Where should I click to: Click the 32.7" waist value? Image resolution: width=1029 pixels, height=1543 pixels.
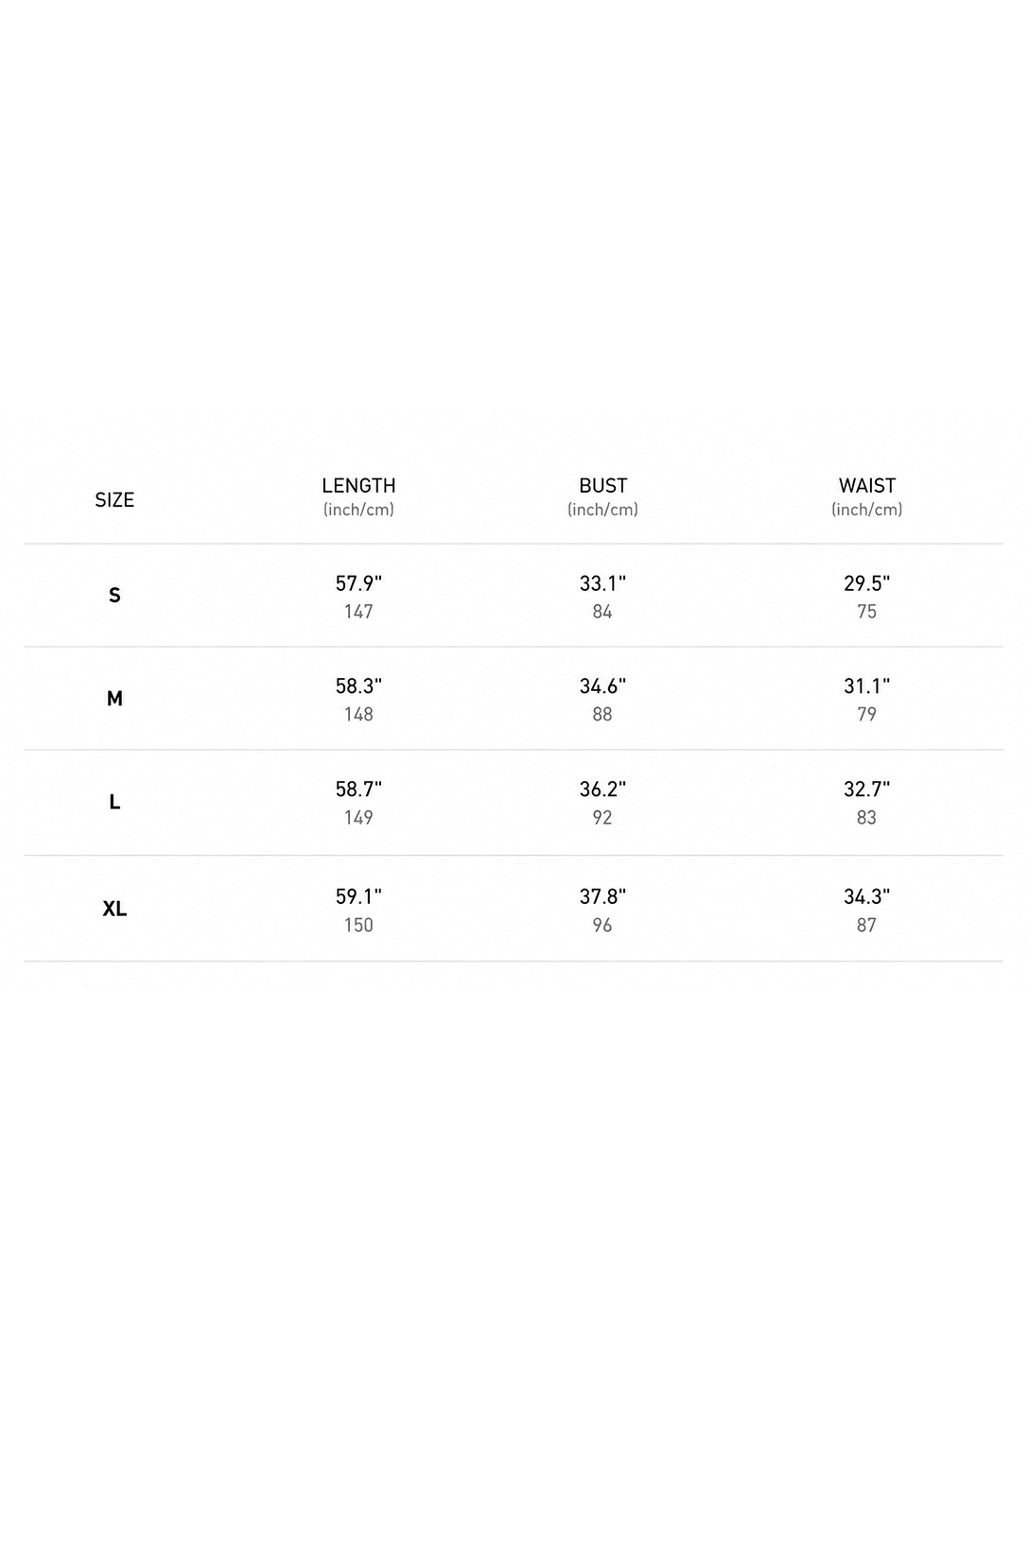click(866, 789)
